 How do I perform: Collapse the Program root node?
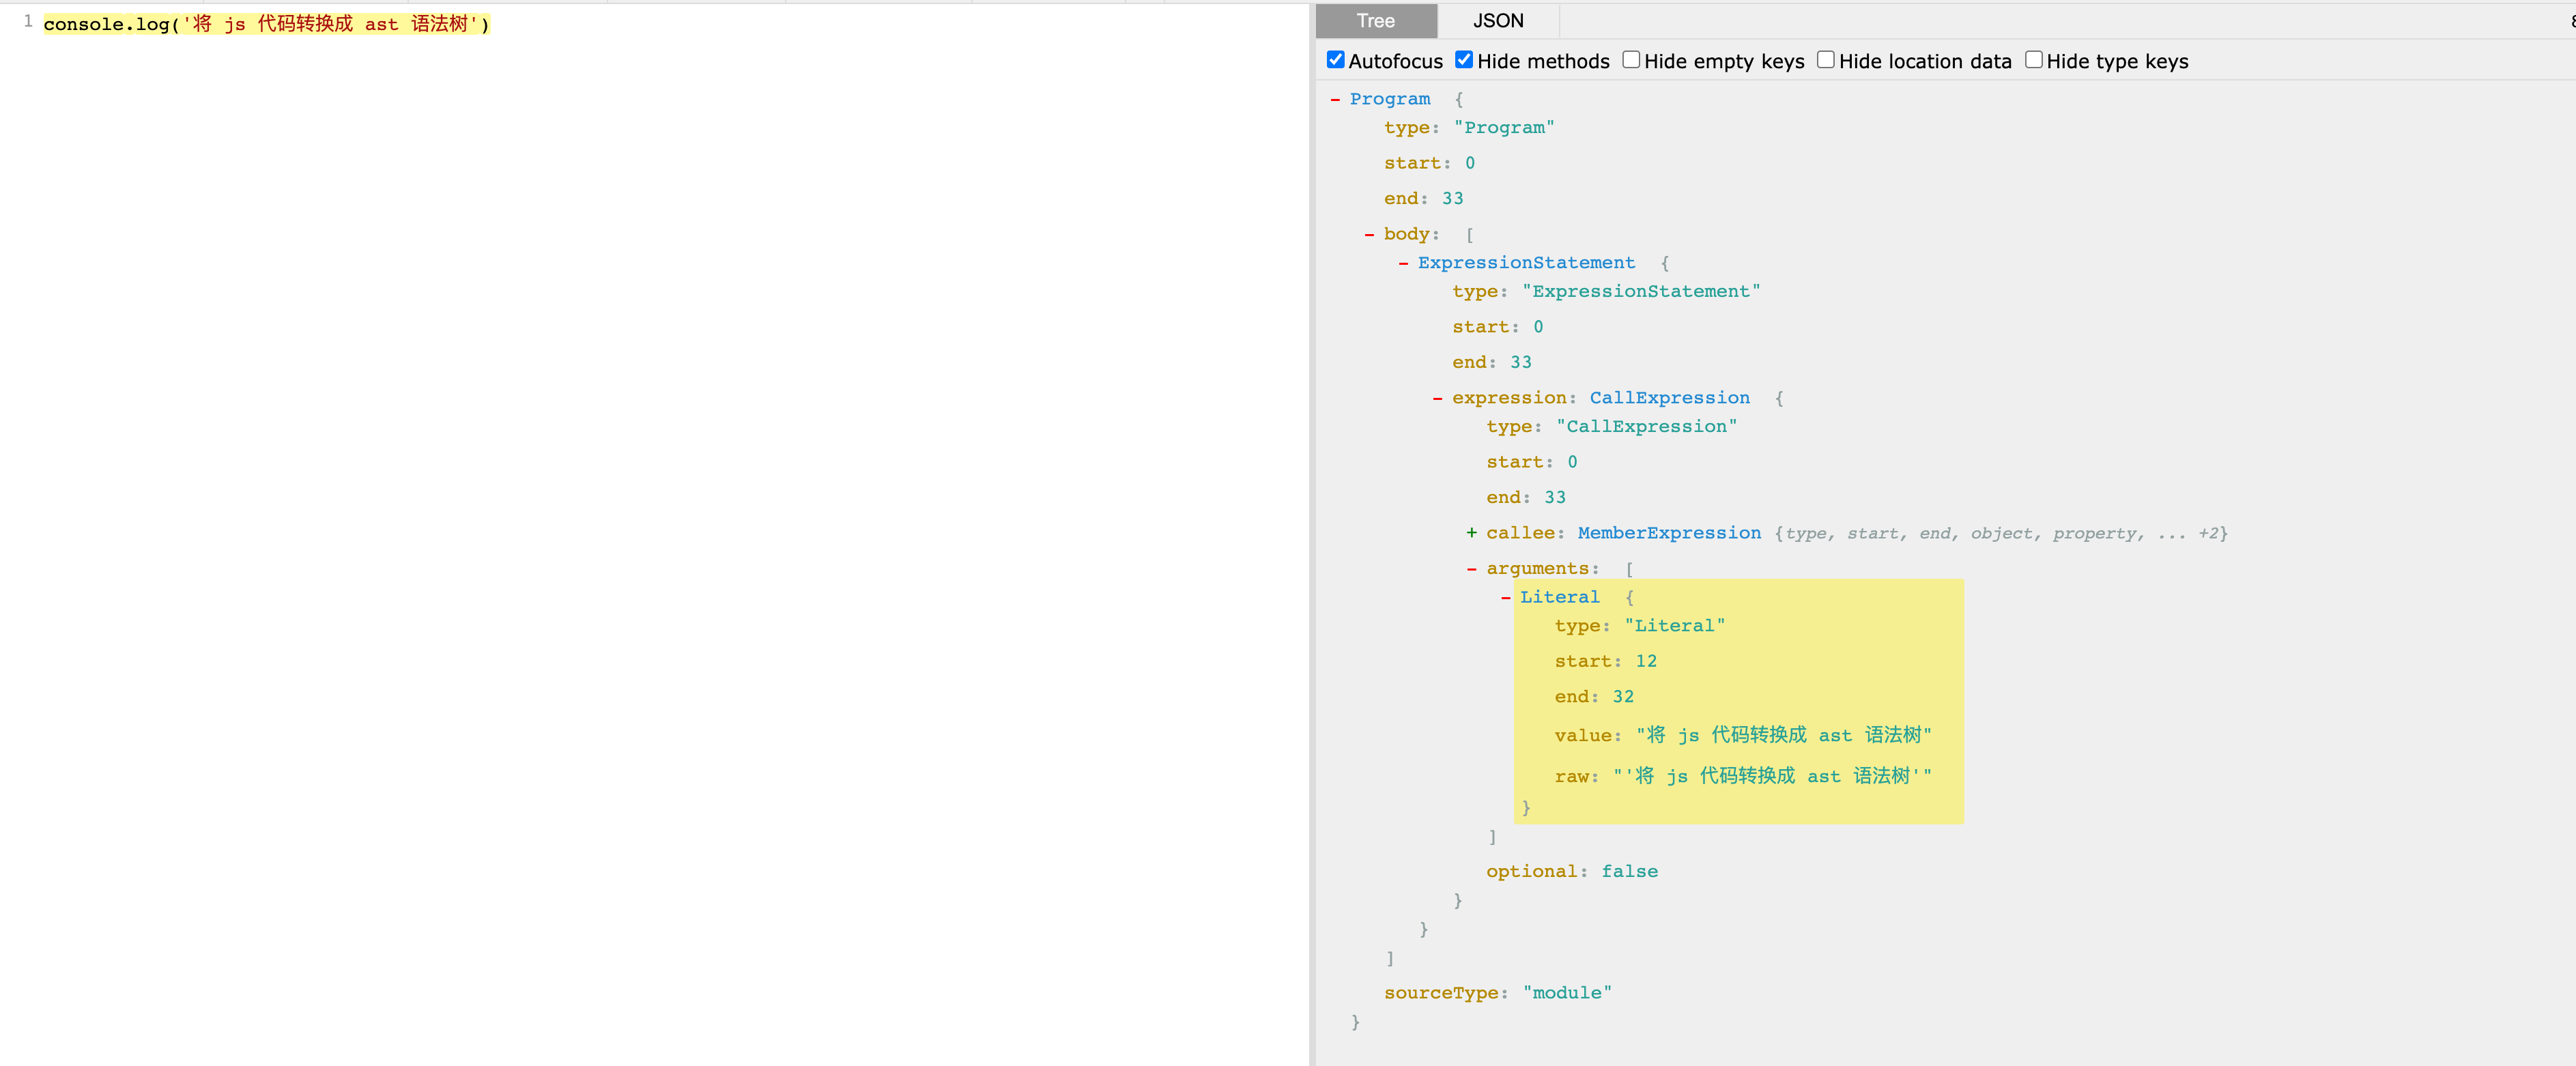1335,99
